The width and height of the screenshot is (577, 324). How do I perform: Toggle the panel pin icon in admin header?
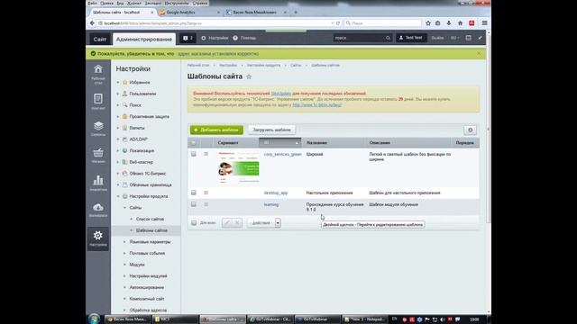(480, 38)
